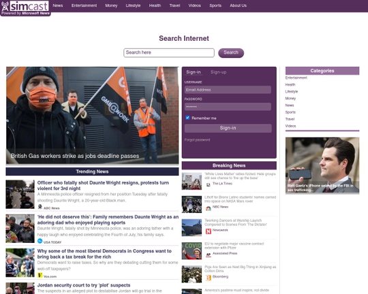Open the Sports menu in top navigation
This screenshot has height=294, width=368.
(215, 5)
